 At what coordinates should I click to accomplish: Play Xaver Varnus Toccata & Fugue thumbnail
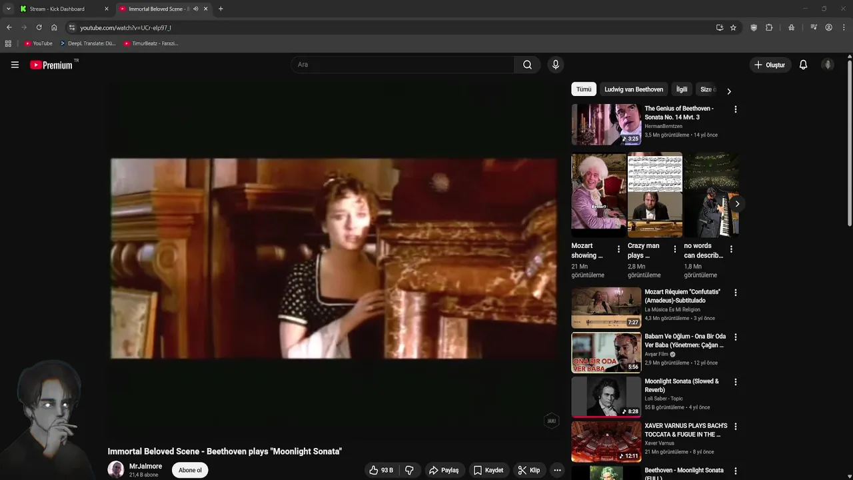606,441
